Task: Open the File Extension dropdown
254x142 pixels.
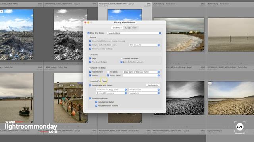Action: pyautogui.click(x=144, y=90)
